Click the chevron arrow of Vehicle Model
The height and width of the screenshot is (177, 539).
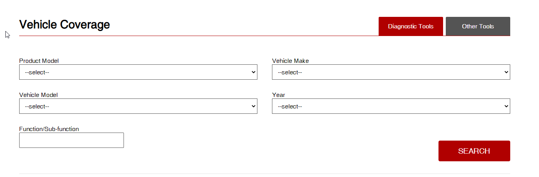[253, 106]
